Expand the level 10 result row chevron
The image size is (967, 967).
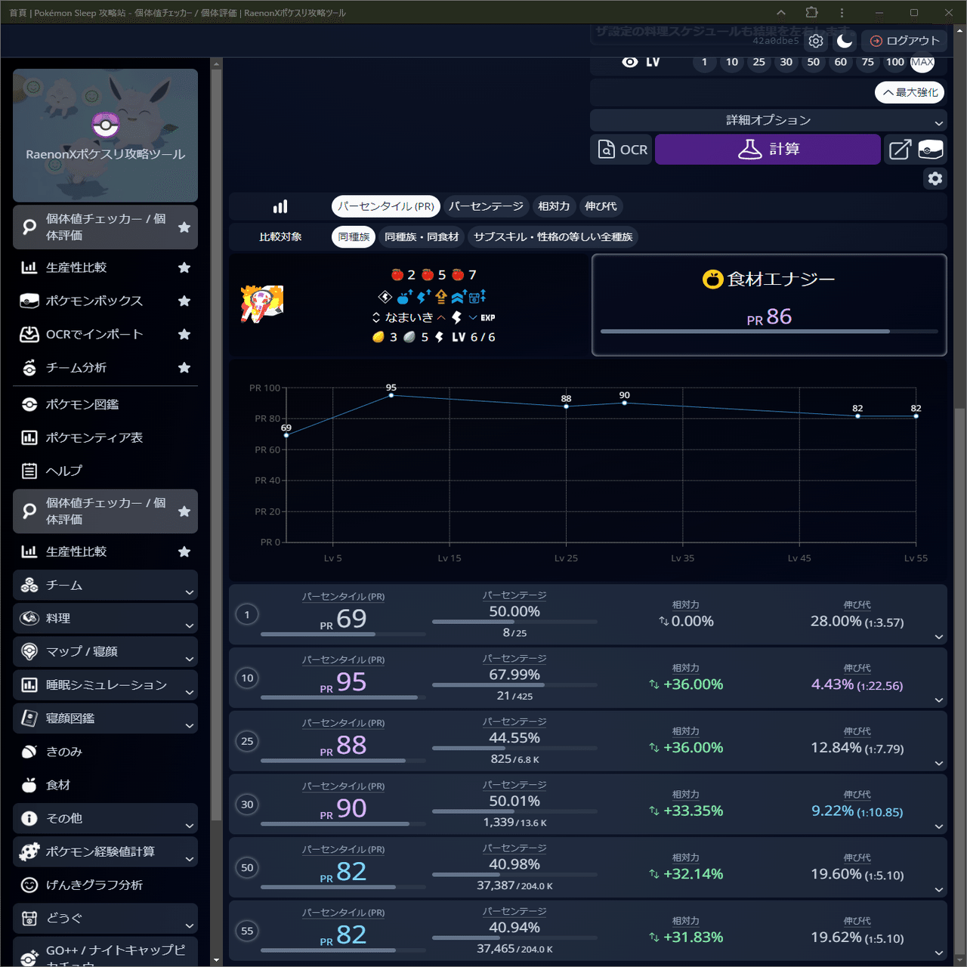click(x=938, y=700)
